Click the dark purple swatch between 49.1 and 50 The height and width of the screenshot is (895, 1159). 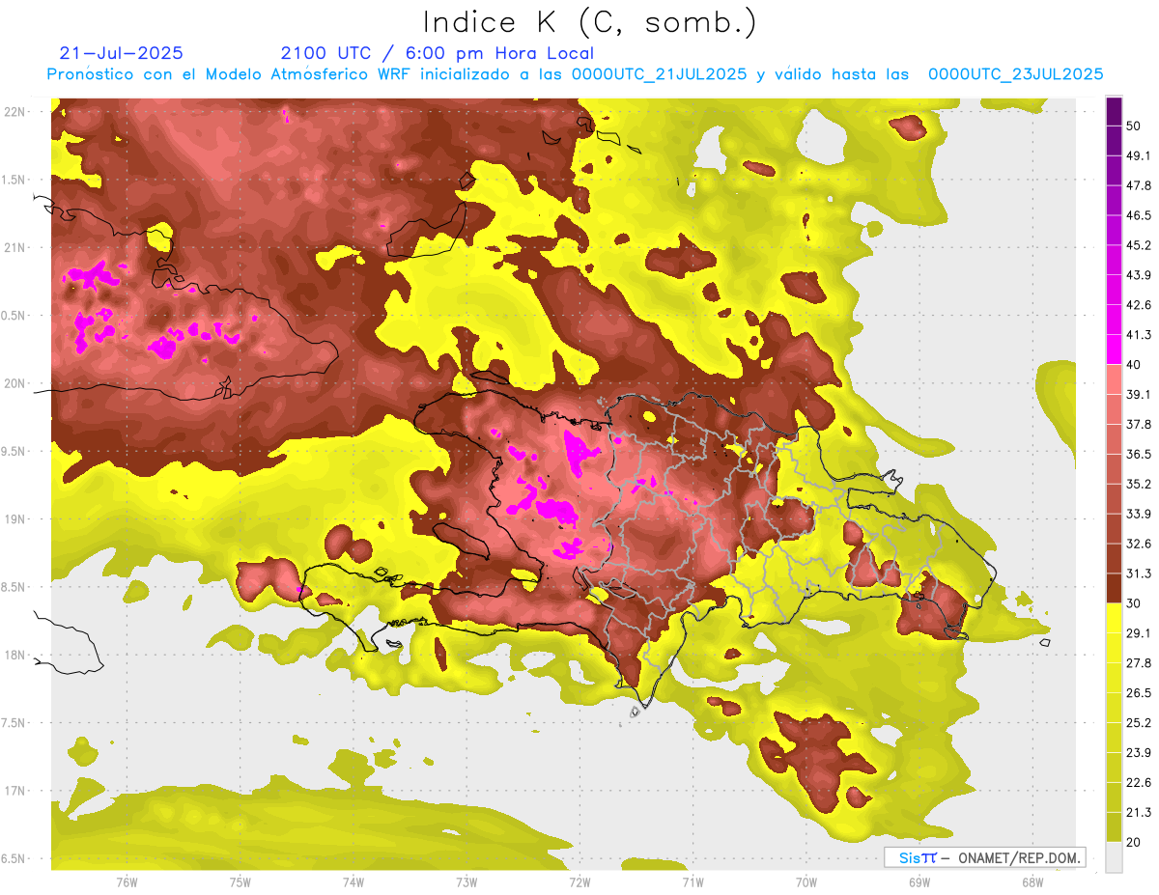click(1114, 141)
